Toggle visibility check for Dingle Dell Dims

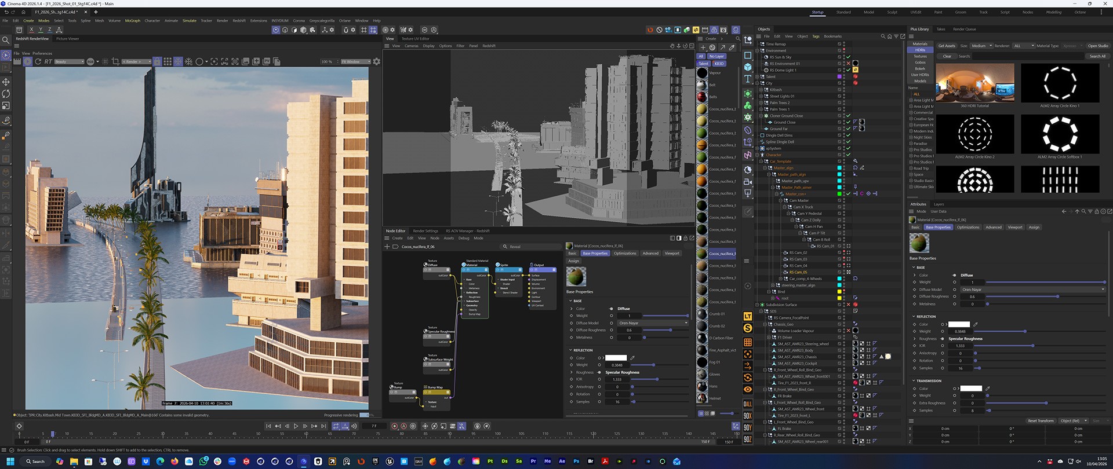[848, 135]
